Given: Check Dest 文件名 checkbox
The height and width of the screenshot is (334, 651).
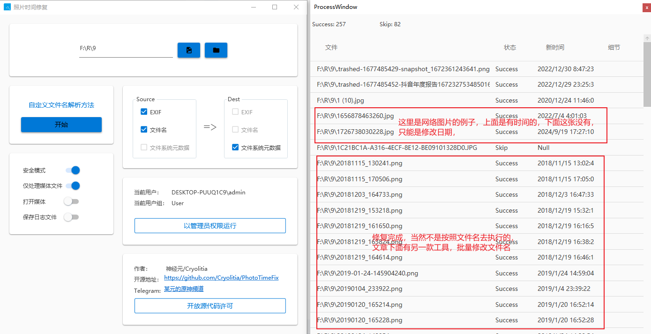Looking at the screenshot, I should (x=235, y=130).
